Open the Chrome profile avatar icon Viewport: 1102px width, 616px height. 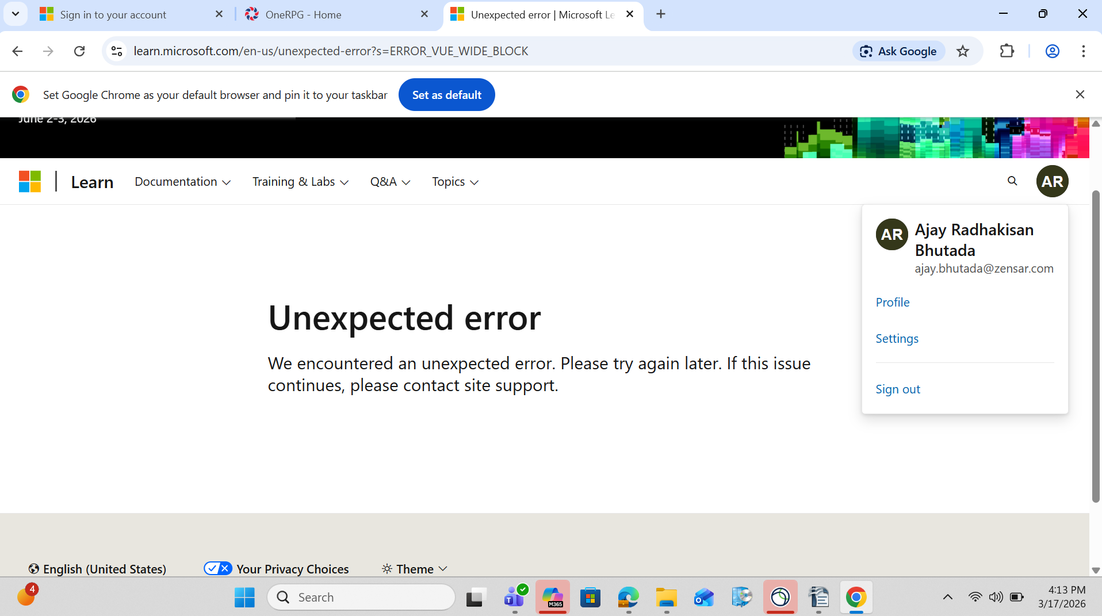tap(1052, 51)
